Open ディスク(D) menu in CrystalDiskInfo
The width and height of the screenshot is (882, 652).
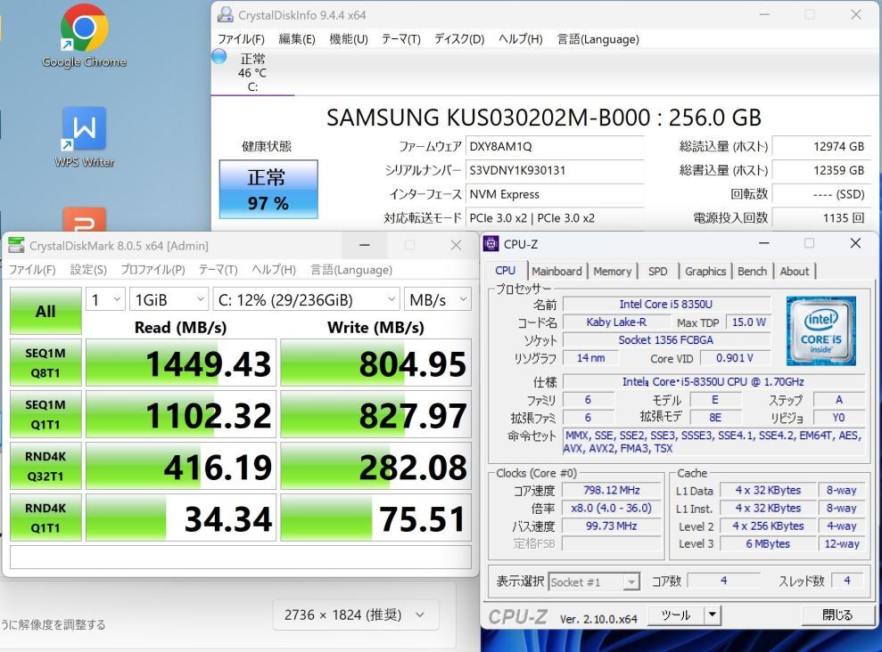[459, 39]
